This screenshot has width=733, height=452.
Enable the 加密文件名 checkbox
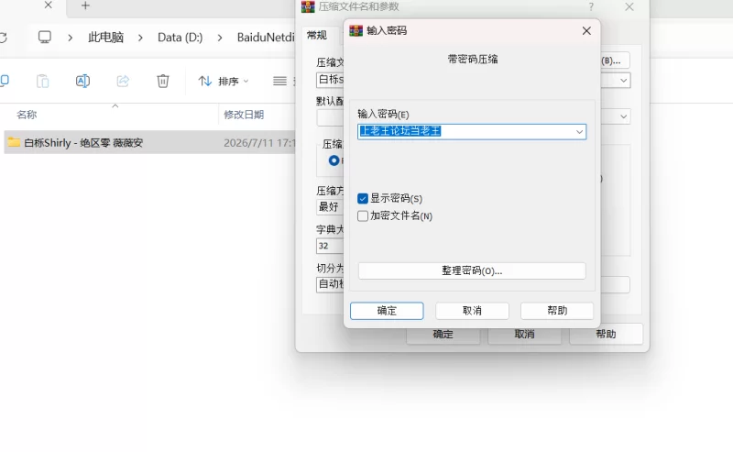[x=363, y=216]
